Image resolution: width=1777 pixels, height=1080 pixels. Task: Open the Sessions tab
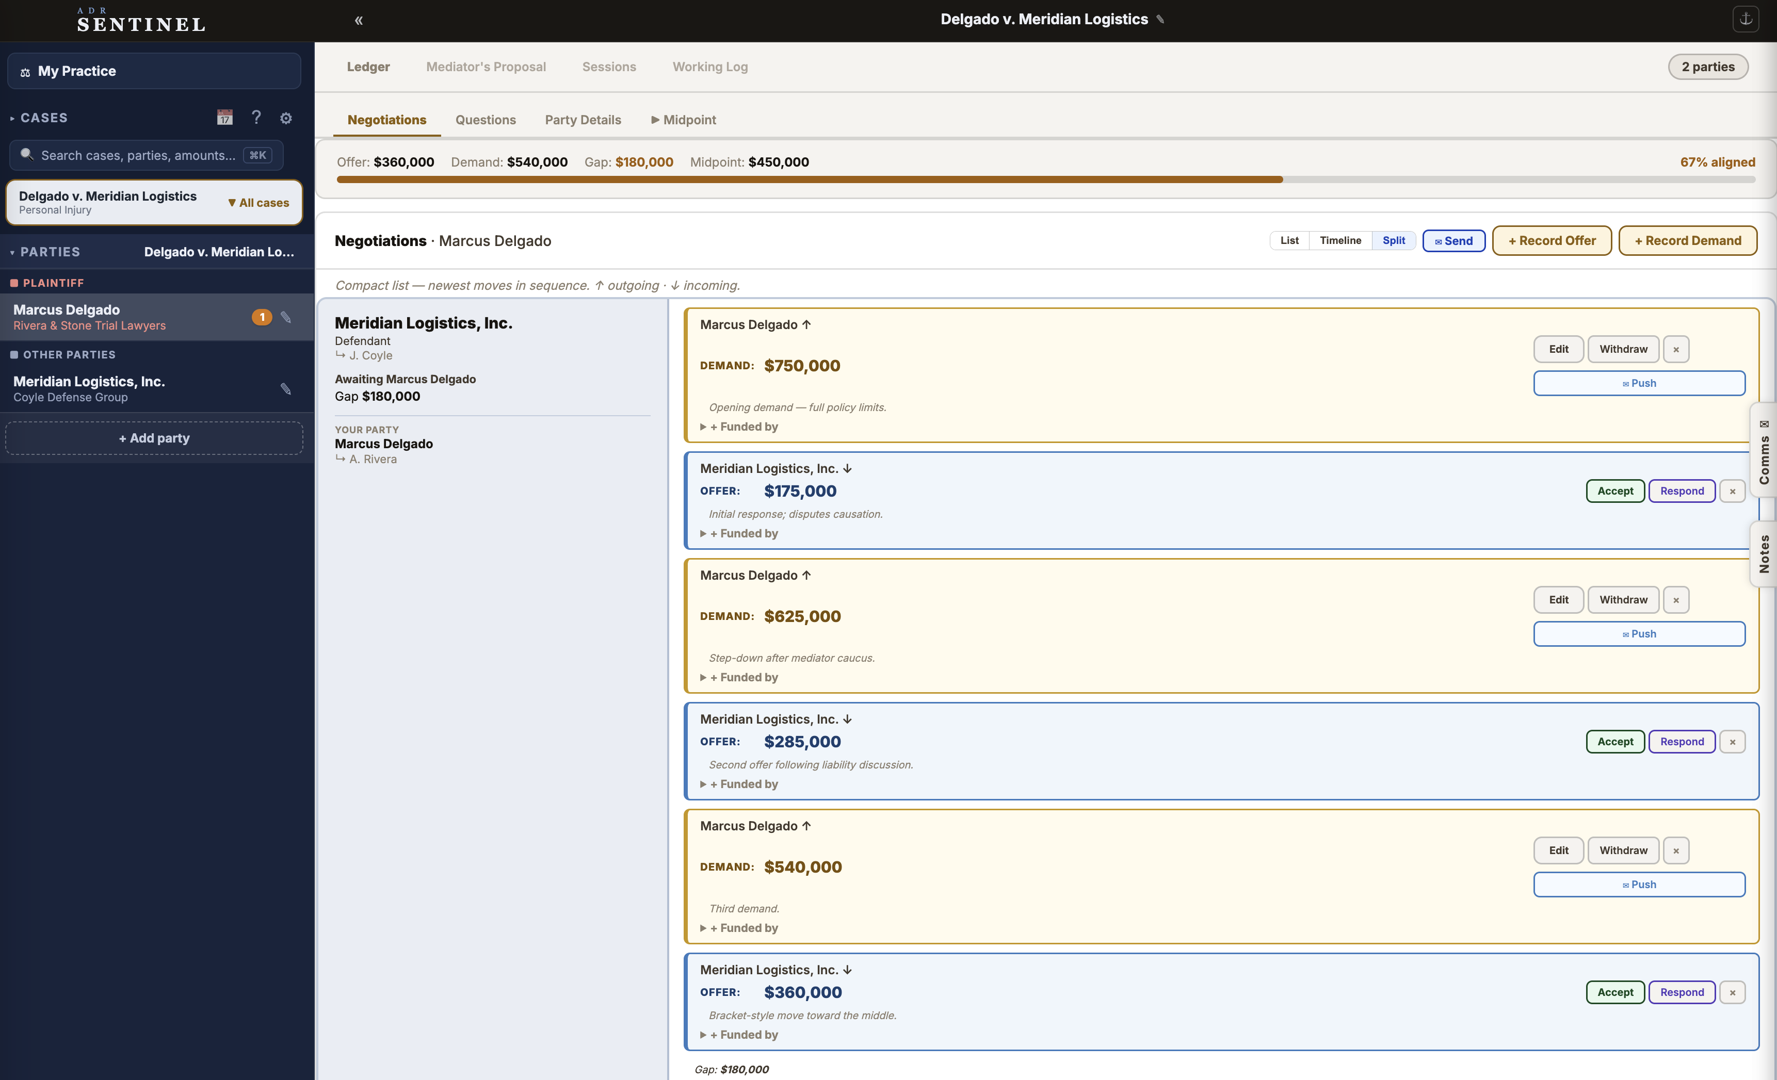[609, 67]
